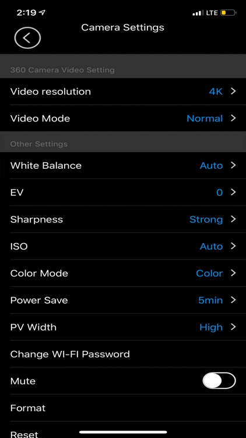Image resolution: width=246 pixels, height=438 pixels.
Task: Open Video resolution 4K chevron
Action: pos(233,91)
